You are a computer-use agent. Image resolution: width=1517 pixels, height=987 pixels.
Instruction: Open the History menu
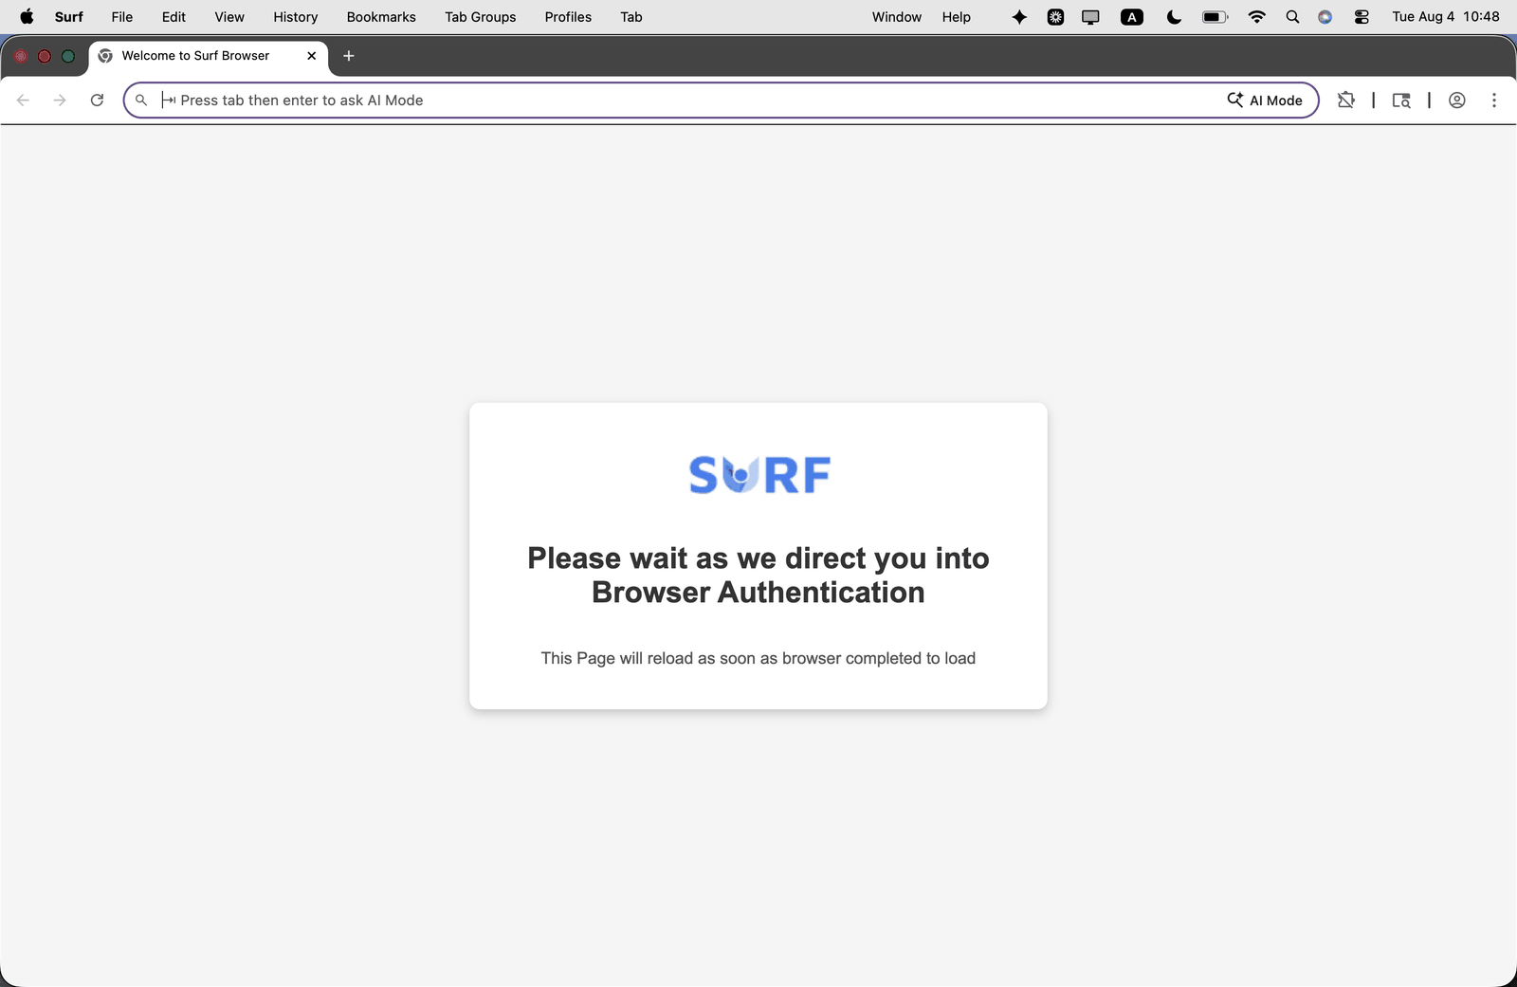click(296, 17)
